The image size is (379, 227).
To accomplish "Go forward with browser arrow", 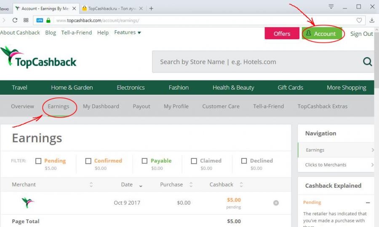I will (x=4, y=20).
